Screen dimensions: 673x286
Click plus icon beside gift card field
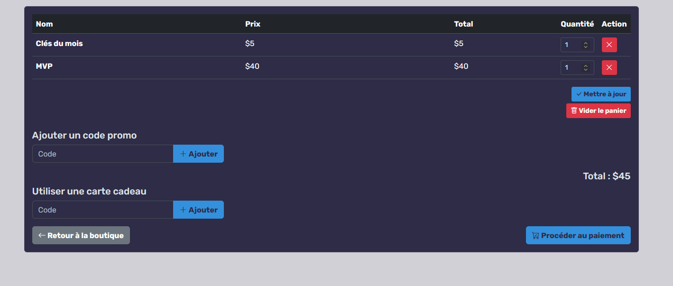(183, 210)
